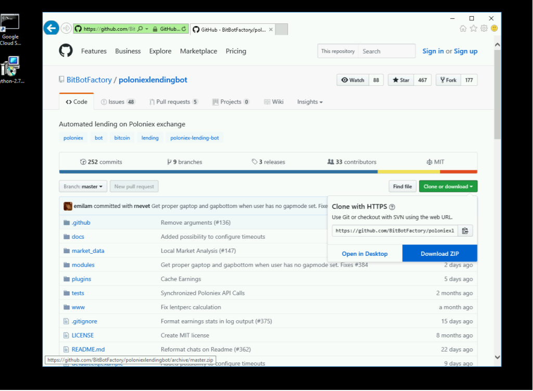Click the Sign in link

pos(433,51)
